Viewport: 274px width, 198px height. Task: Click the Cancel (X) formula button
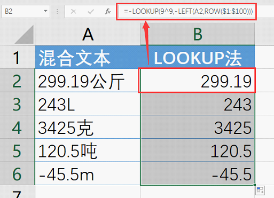73,12
